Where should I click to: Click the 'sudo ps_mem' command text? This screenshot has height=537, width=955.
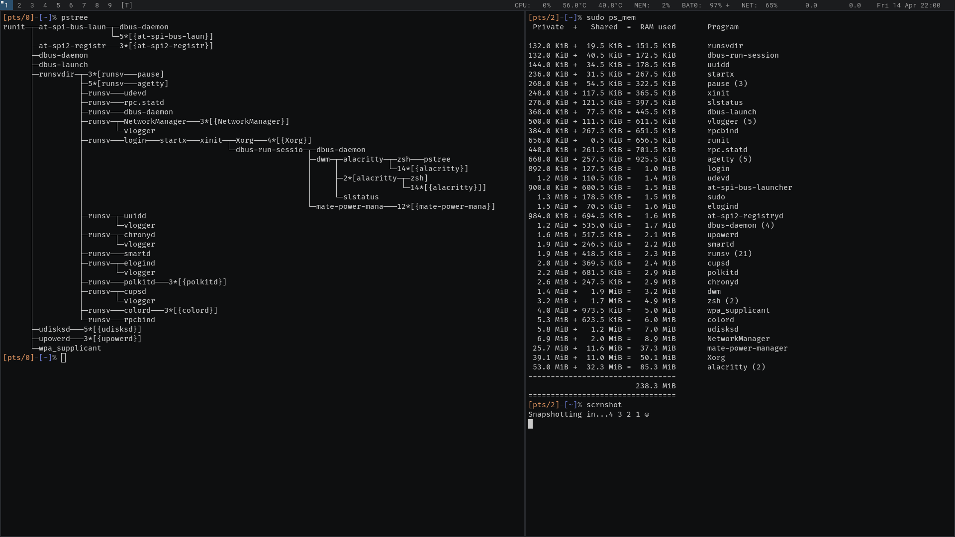[x=611, y=17]
